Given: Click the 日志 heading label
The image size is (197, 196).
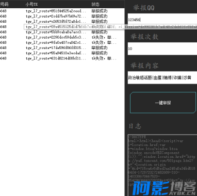Looking at the screenshot, I should tap(135, 126).
